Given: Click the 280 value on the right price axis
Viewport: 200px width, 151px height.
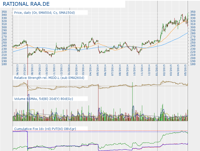Looking at the screenshot, I should tap(193, 34).
